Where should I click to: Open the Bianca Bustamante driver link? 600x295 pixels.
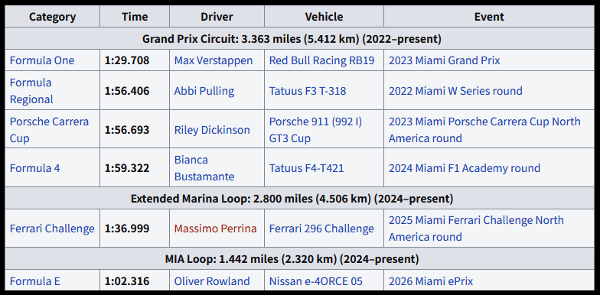(x=204, y=168)
